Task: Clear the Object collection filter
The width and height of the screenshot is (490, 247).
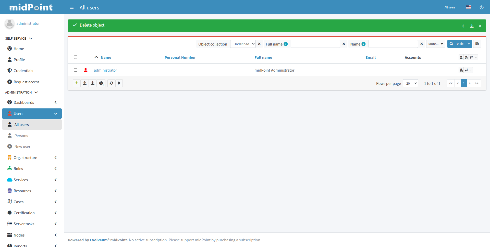Action: [259, 44]
